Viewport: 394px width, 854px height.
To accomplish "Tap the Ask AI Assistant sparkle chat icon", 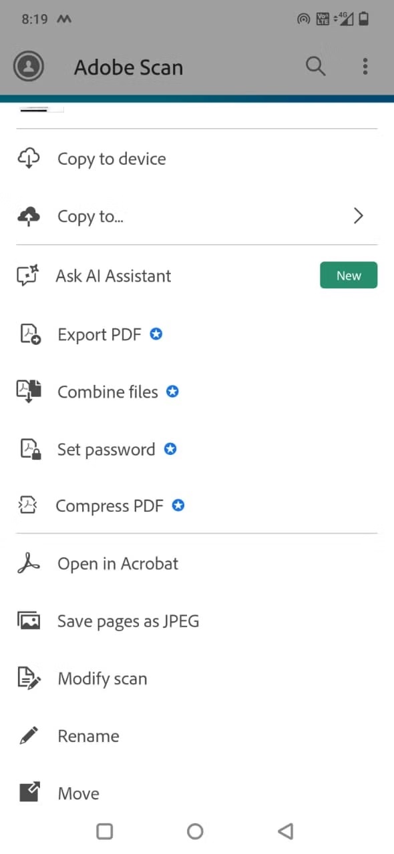I will [28, 276].
